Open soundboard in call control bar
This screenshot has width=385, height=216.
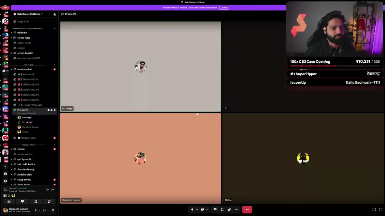pyautogui.click(x=229, y=210)
